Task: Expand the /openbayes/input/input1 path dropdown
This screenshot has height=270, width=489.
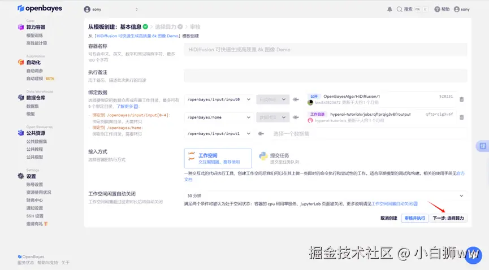Action: (x=219, y=134)
